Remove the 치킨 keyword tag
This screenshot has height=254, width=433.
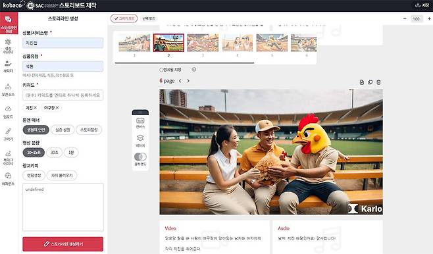point(35,108)
